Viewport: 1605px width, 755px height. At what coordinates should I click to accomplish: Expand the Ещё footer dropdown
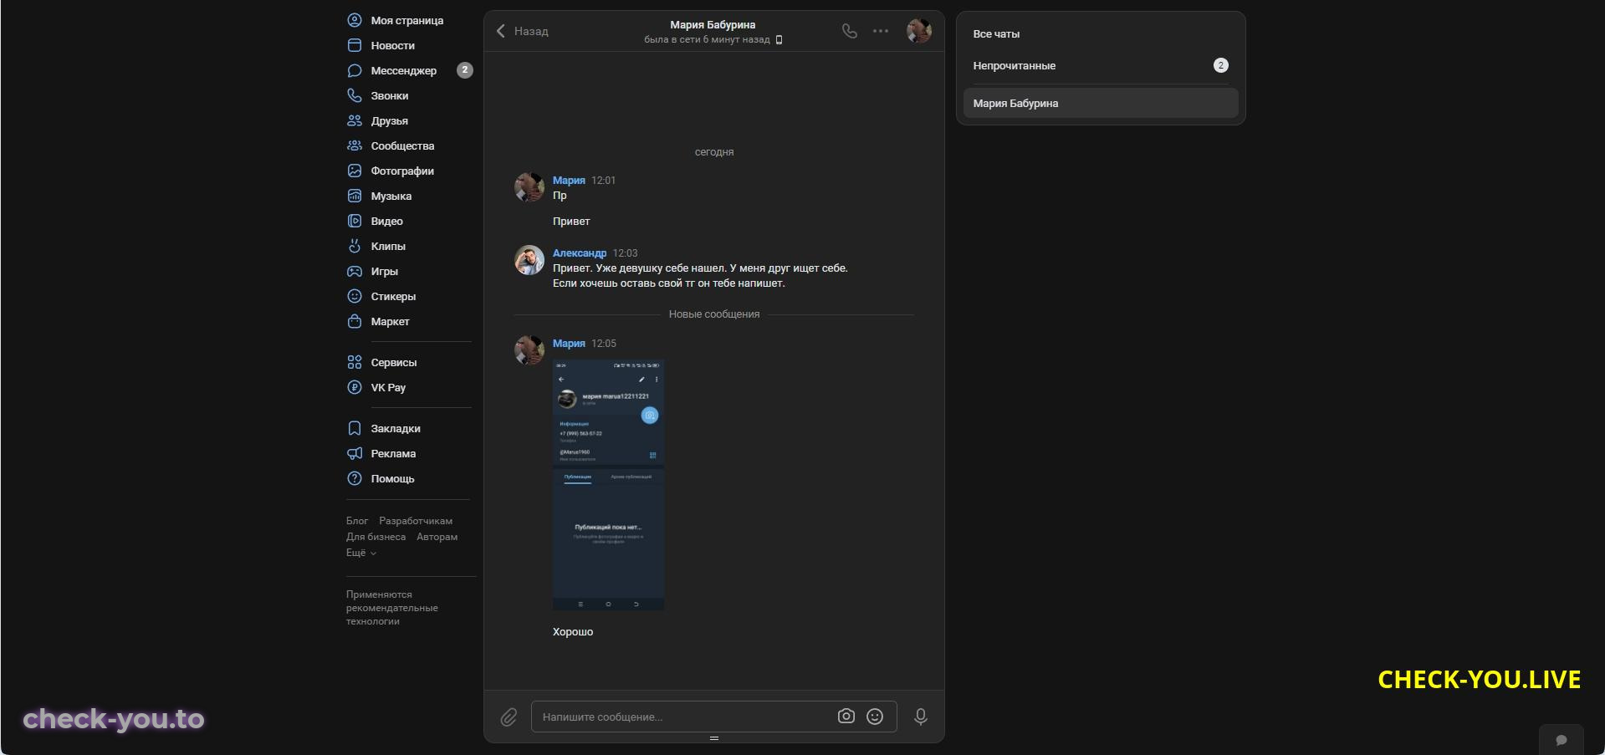click(361, 553)
